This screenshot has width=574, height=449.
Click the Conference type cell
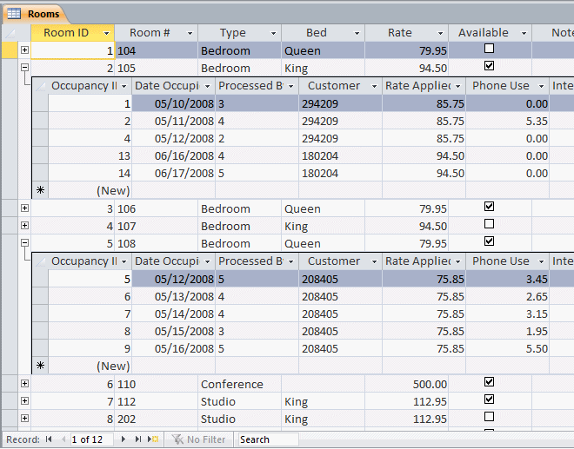click(x=239, y=384)
